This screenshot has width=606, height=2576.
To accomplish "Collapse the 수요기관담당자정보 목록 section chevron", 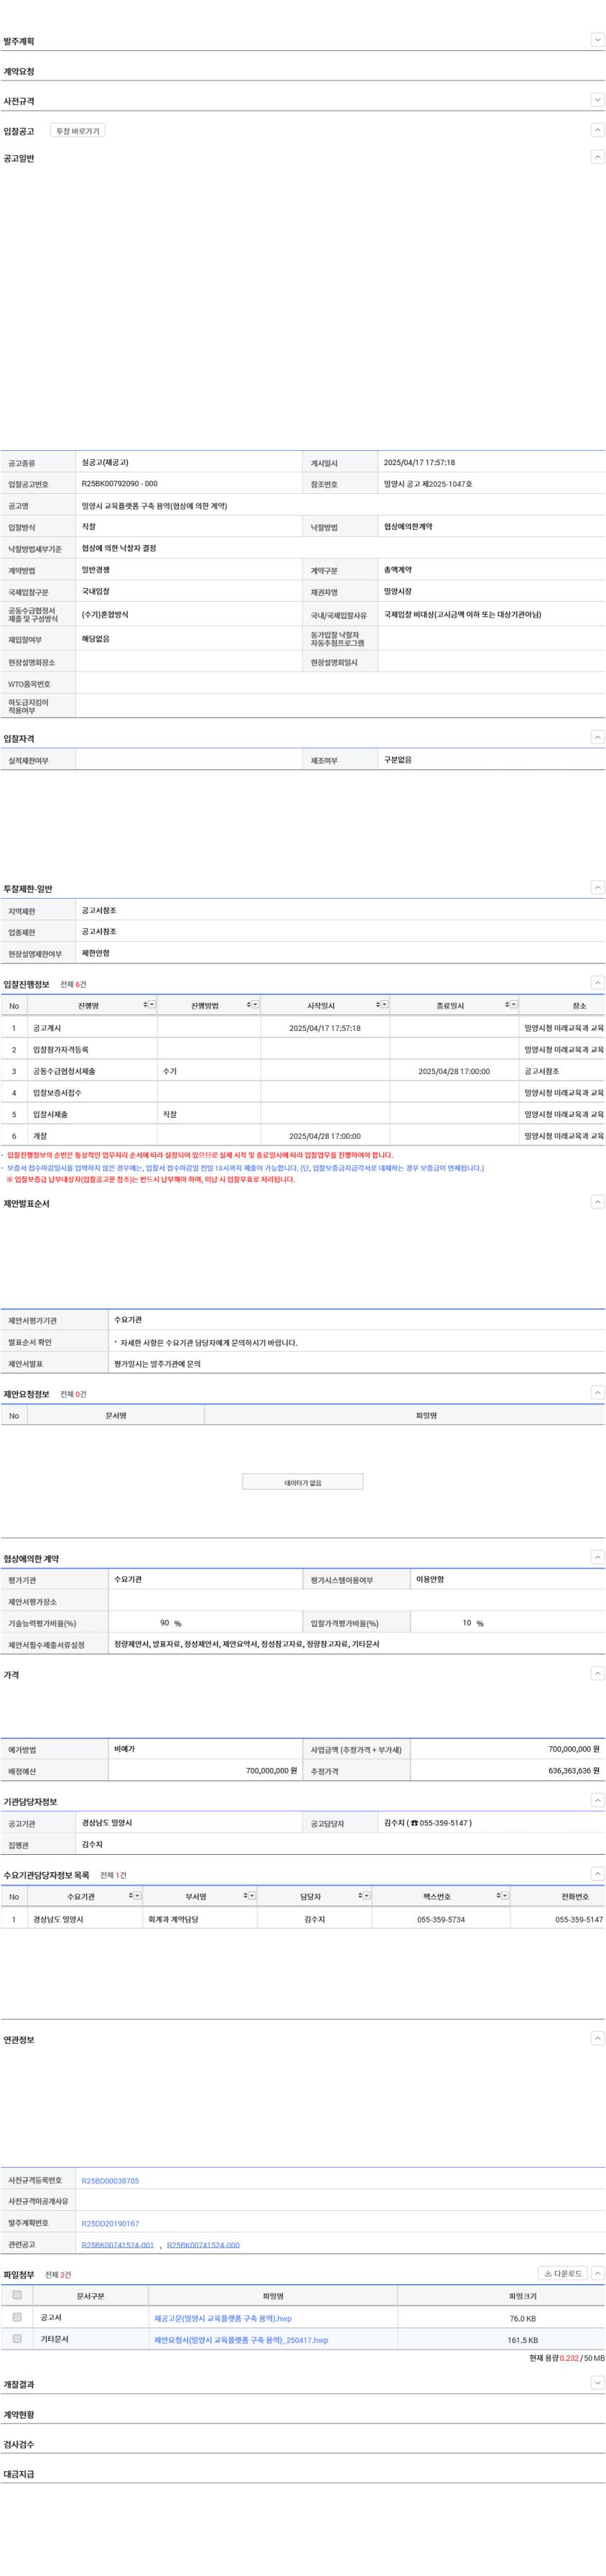I will [x=597, y=1874].
